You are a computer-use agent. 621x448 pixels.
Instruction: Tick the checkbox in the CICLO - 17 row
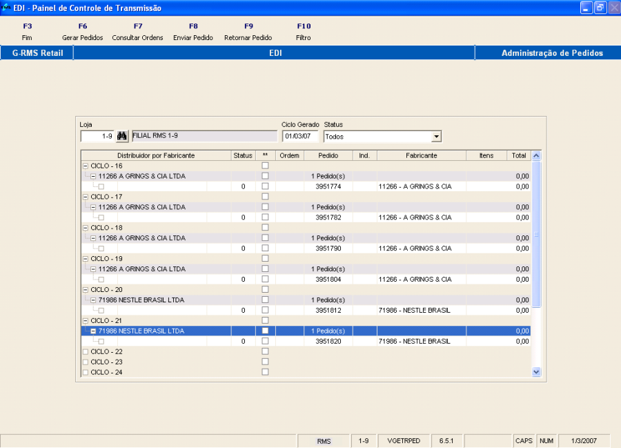click(x=266, y=197)
